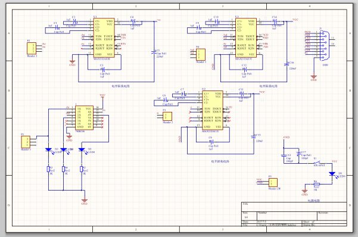Click the two-pin Header P3 beside chip U2
This screenshot has width=358, height=237.
point(167,116)
